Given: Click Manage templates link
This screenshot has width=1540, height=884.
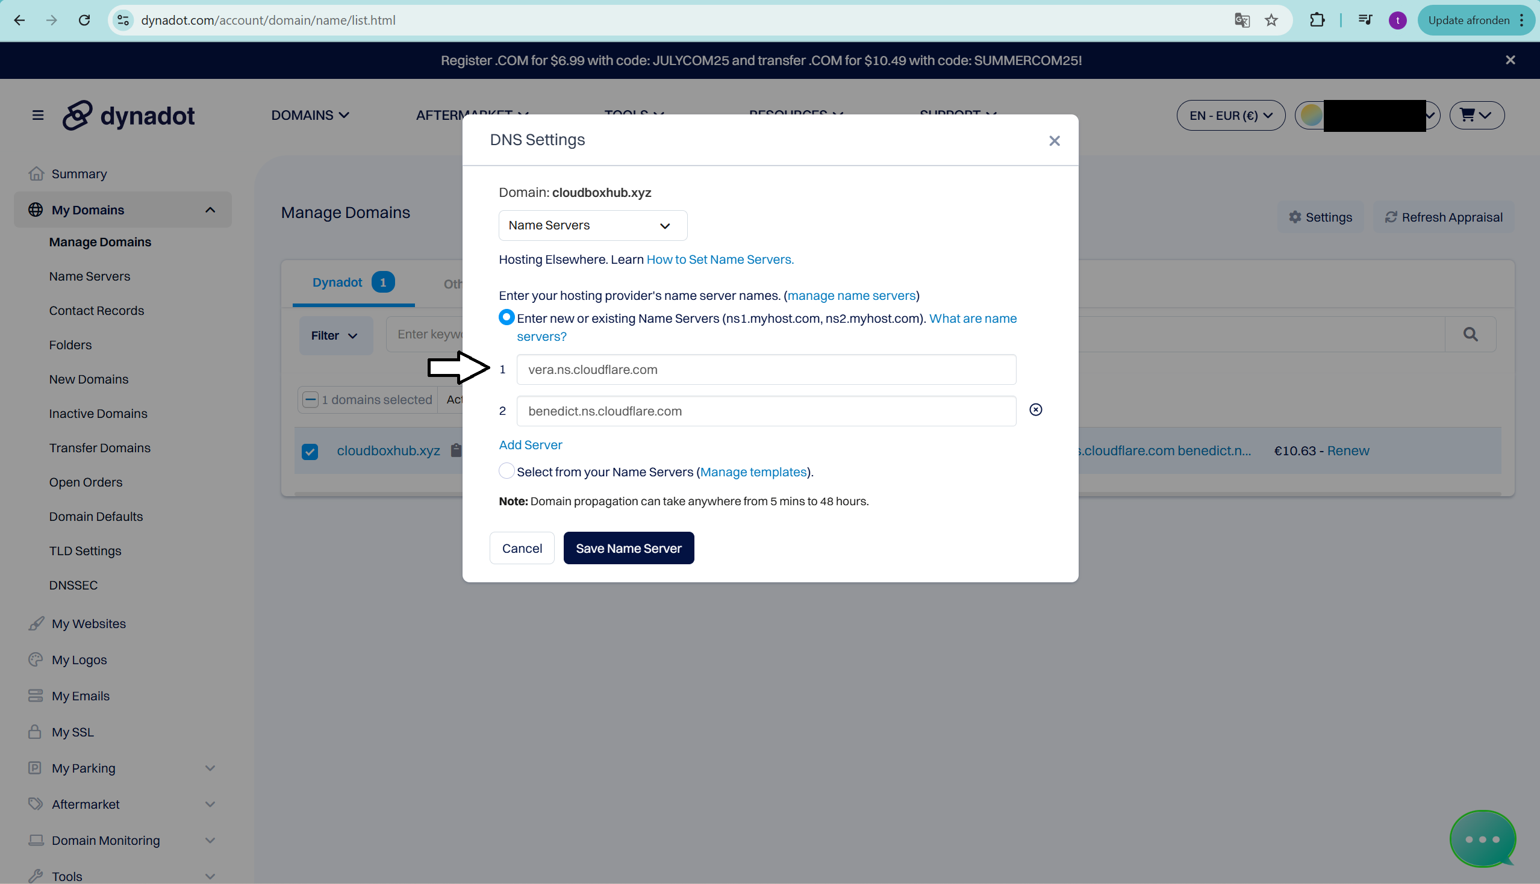Looking at the screenshot, I should coord(753,472).
